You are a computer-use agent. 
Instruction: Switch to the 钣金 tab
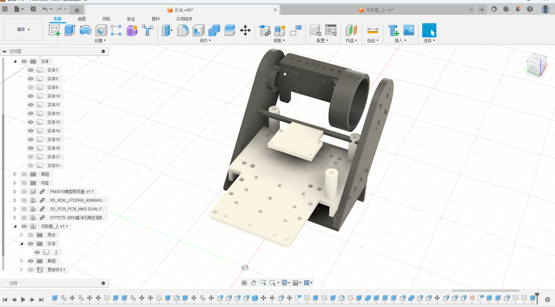[x=131, y=19]
